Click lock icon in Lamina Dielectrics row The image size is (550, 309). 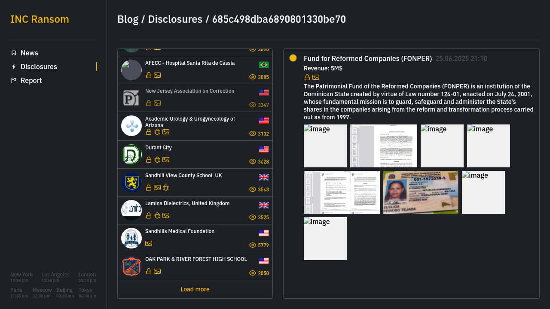point(149,215)
